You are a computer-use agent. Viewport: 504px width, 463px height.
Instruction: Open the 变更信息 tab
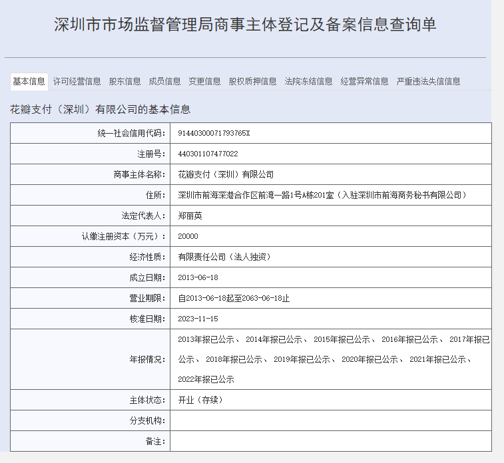point(204,82)
